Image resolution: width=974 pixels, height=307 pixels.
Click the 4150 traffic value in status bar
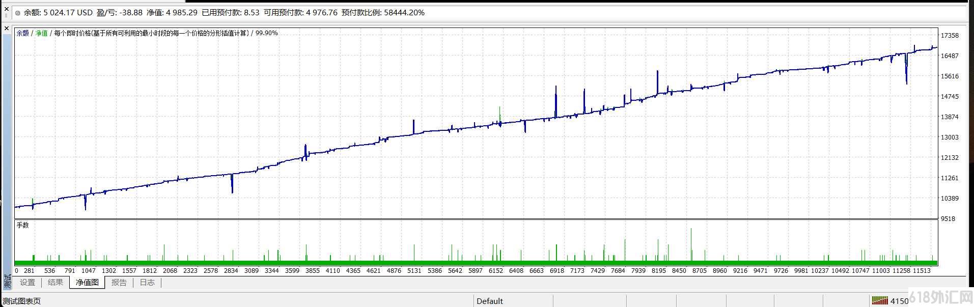tap(899, 301)
